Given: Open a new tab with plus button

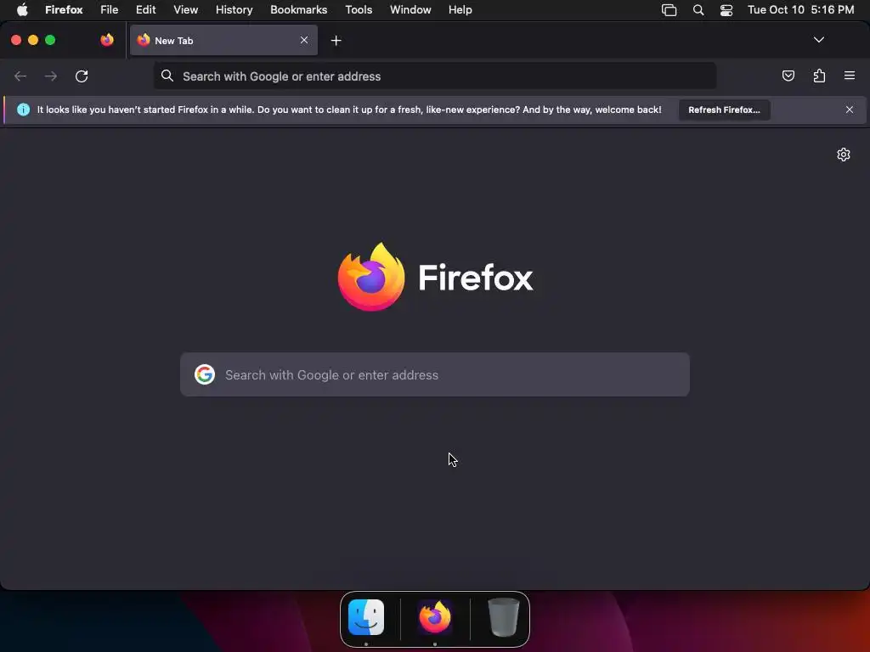Looking at the screenshot, I should pos(336,41).
